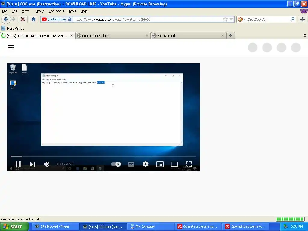Switch to 000.exe Download tab
This screenshot has height=231, width=308.
[x=113, y=36]
